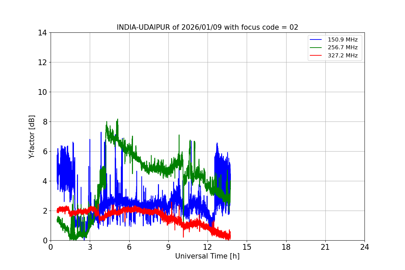Click y-axis tick label 14

pos(43,33)
